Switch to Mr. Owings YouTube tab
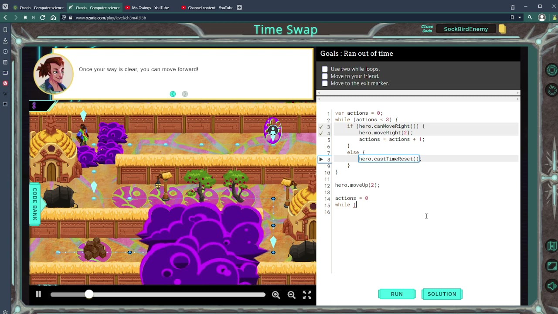This screenshot has height=314, width=558. (150, 7)
